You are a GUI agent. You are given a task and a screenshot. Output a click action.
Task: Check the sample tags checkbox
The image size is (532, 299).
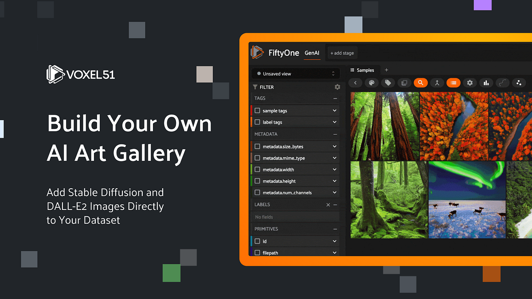[x=257, y=111]
